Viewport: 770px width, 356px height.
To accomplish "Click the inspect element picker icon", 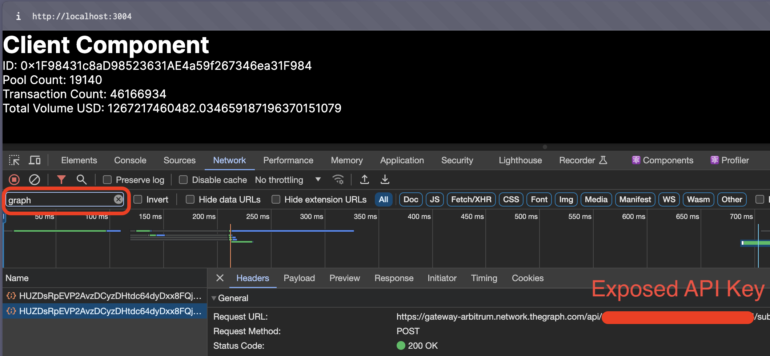I will point(14,160).
